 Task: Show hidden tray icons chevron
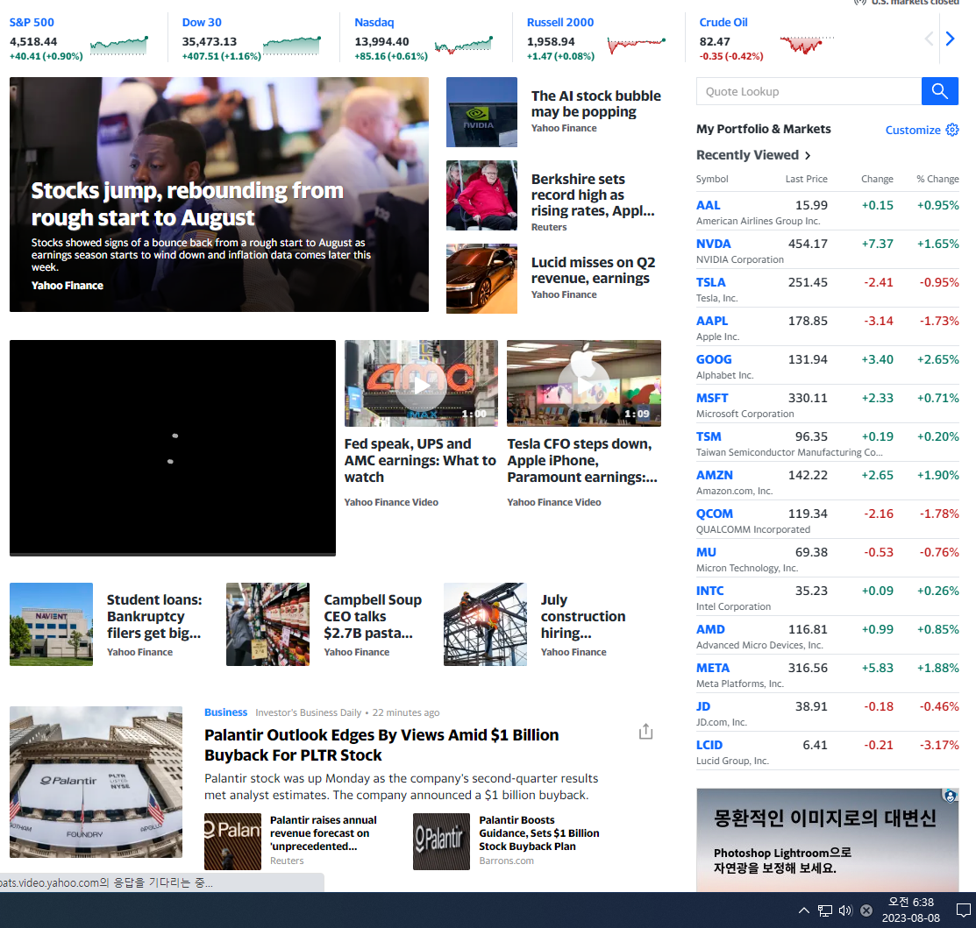(803, 910)
